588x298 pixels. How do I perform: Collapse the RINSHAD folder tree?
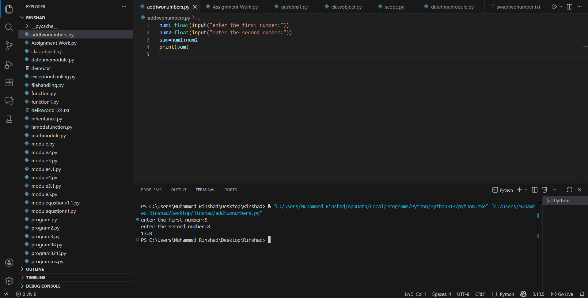[x=22, y=17]
